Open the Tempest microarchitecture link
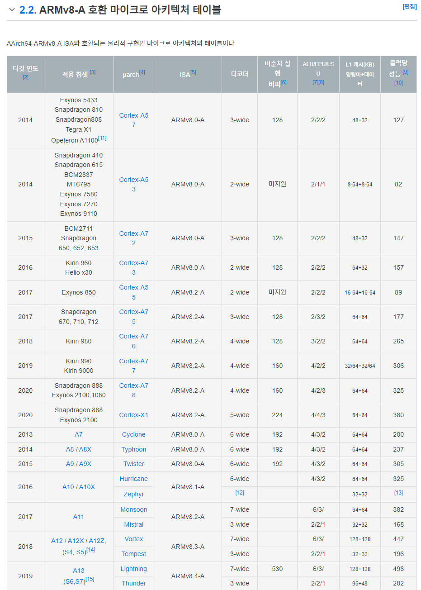421x590 pixels. coord(134,554)
